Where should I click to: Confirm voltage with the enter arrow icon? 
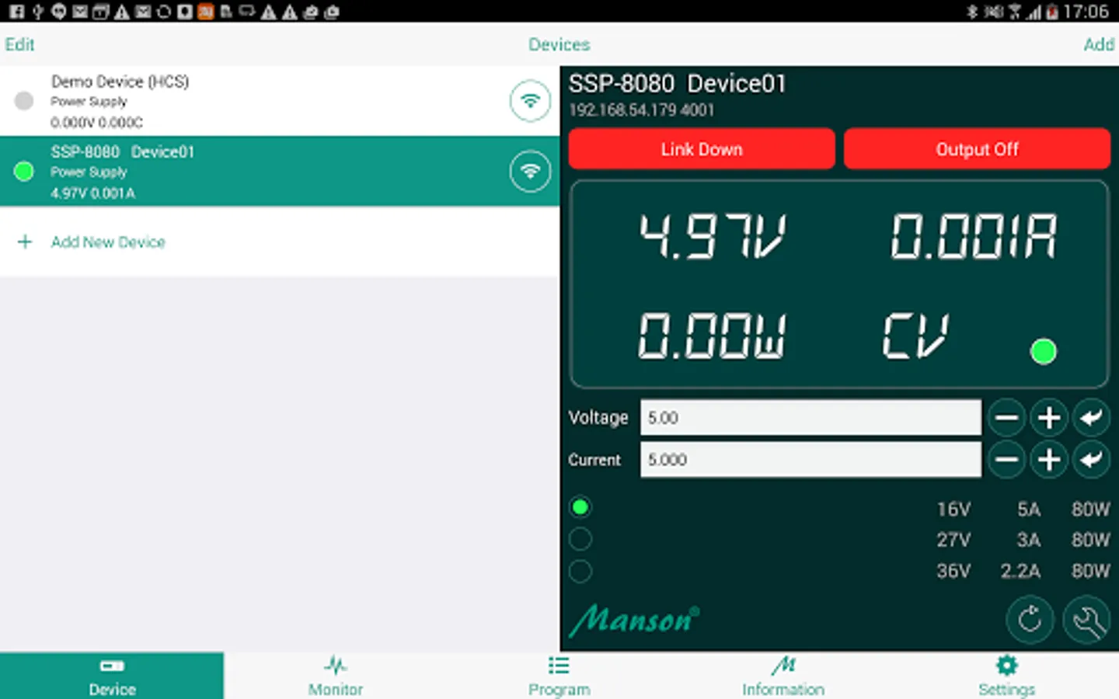[x=1091, y=418]
